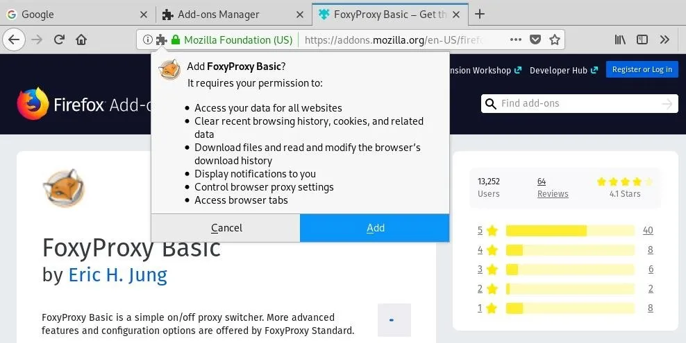The width and height of the screenshot is (686, 343).
Task: Open the Library icon in toolbar
Action: (x=620, y=39)
